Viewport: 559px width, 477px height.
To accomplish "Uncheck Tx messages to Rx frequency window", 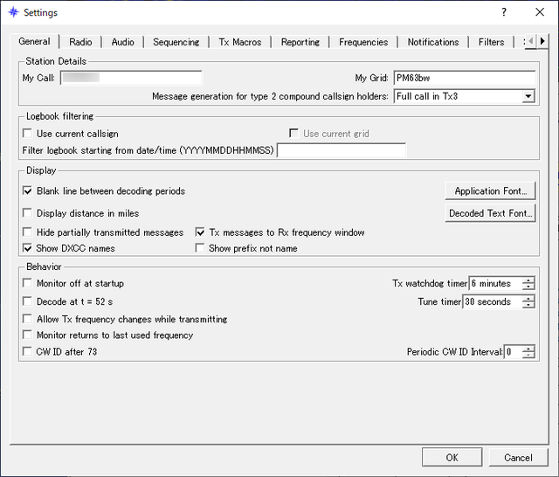I will tap(200, 232).
